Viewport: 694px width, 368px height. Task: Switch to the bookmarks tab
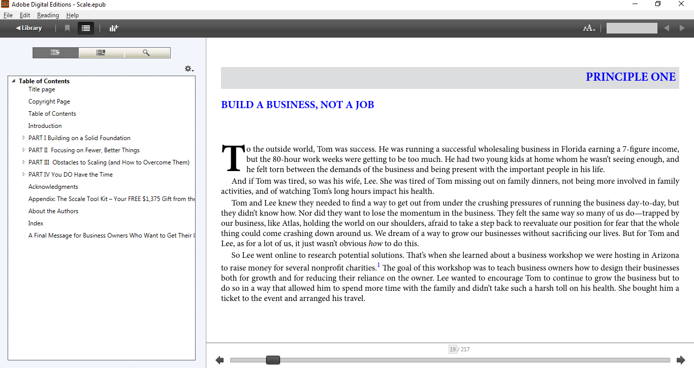point(101,53)
